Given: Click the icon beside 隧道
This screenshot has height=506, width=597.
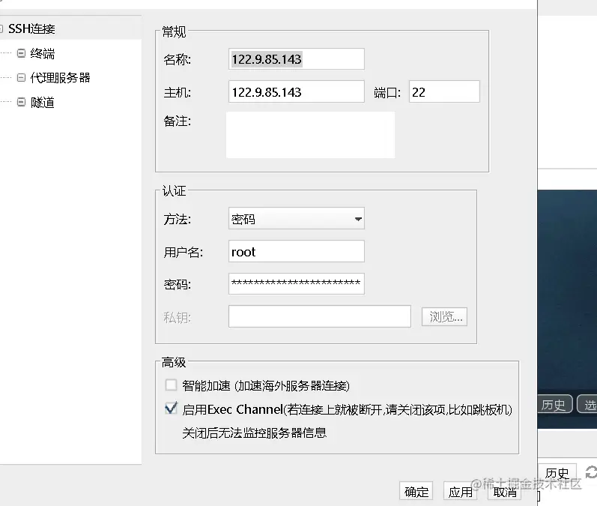Looking at the screenshot, I should click(x=21, y=102).
